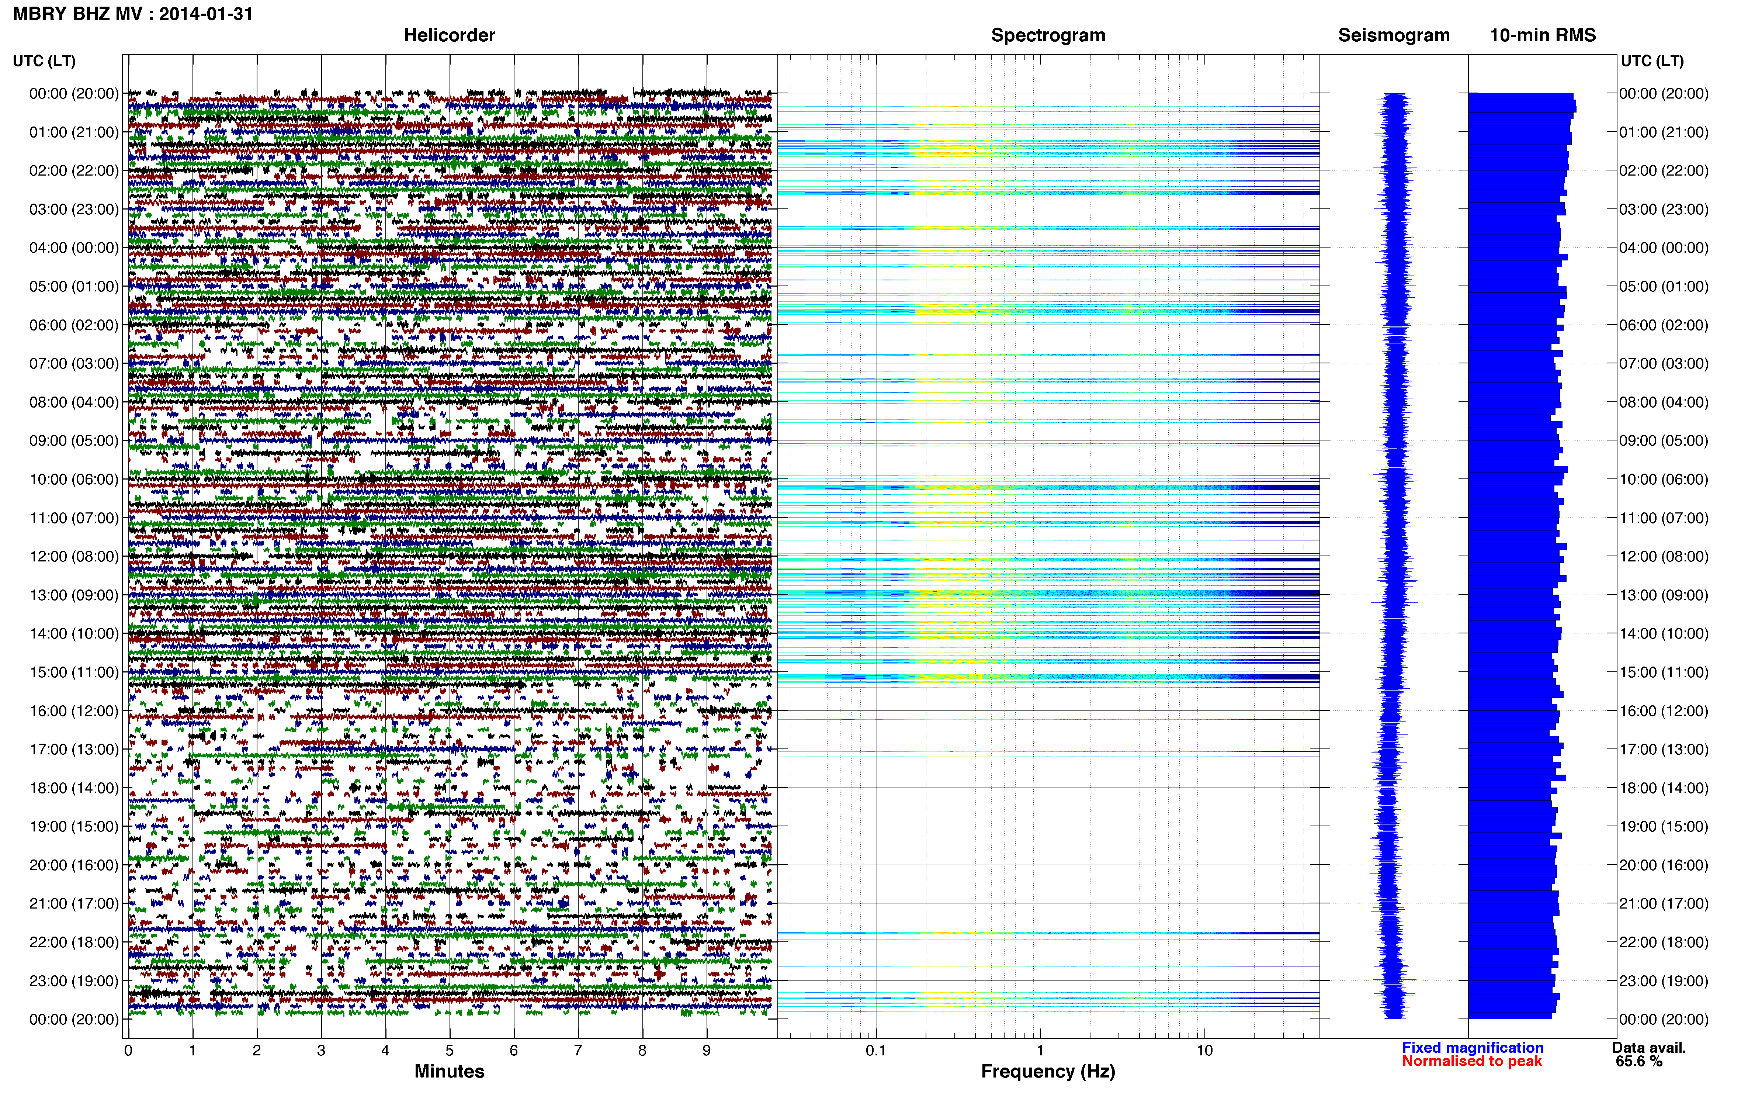Click right time label '21:00 (17:00)'
1748x1093 pixels.
tap(1664, 904)
